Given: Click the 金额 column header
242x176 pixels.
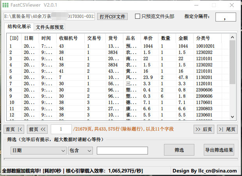Looking at the screenshot, I should (x=183, y=38).
